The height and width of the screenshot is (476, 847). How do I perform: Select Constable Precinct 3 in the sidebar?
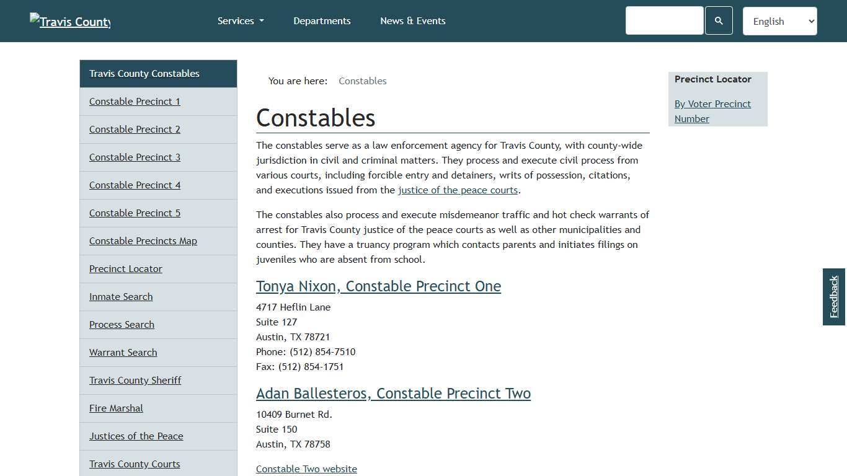click(135, 157)
